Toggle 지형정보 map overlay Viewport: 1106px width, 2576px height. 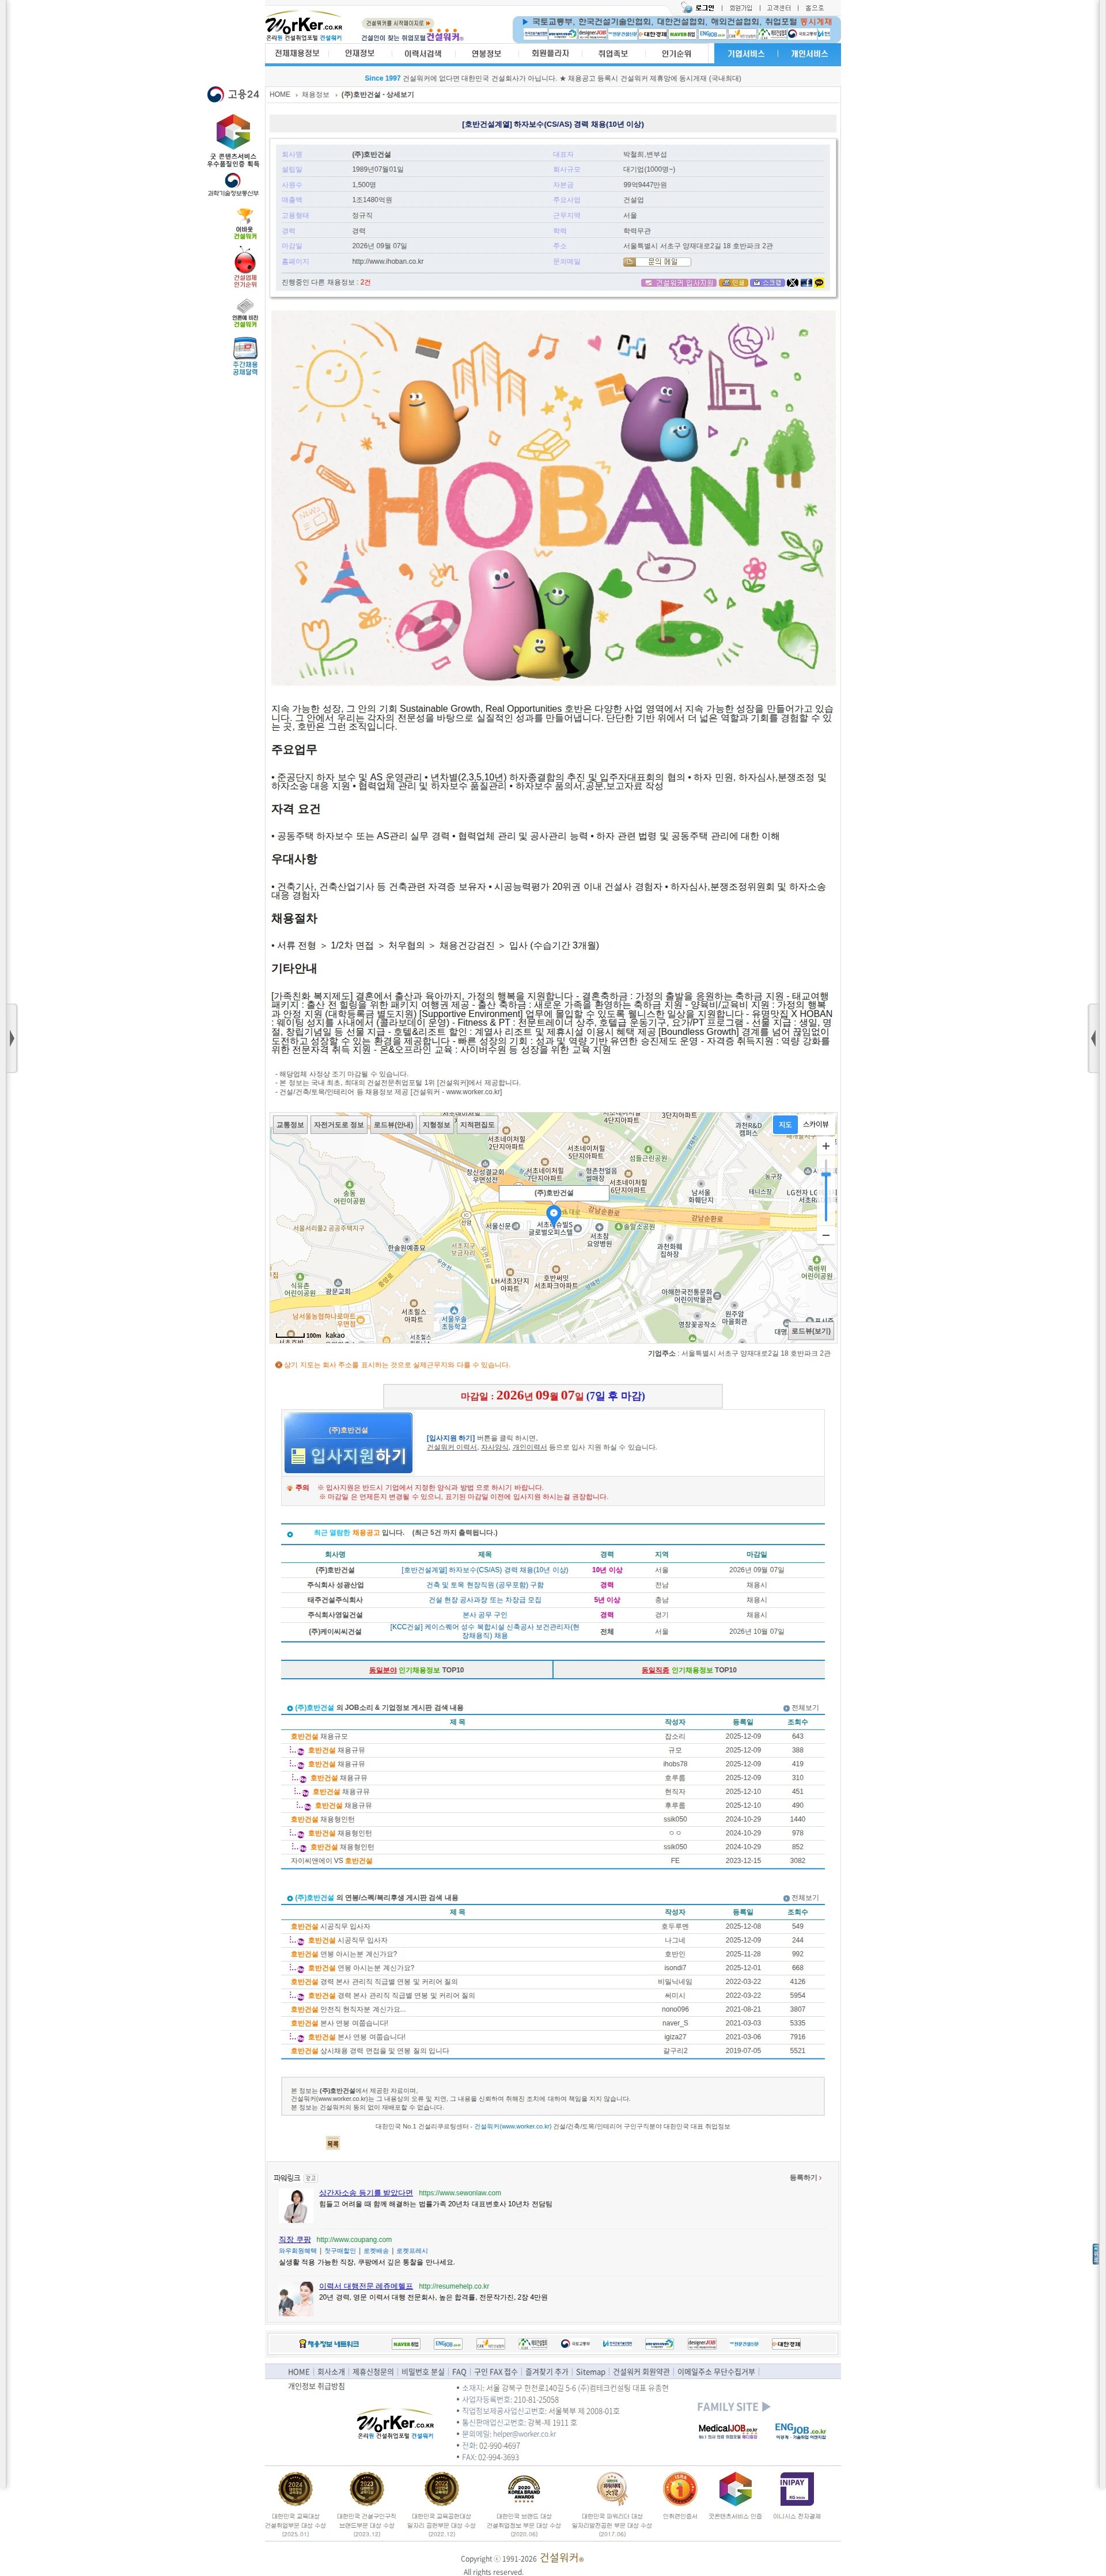[x=436, y=1125]
